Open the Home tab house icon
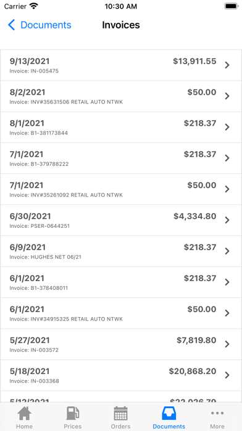Viewport: 242px width, 431px height. point(24,413)
